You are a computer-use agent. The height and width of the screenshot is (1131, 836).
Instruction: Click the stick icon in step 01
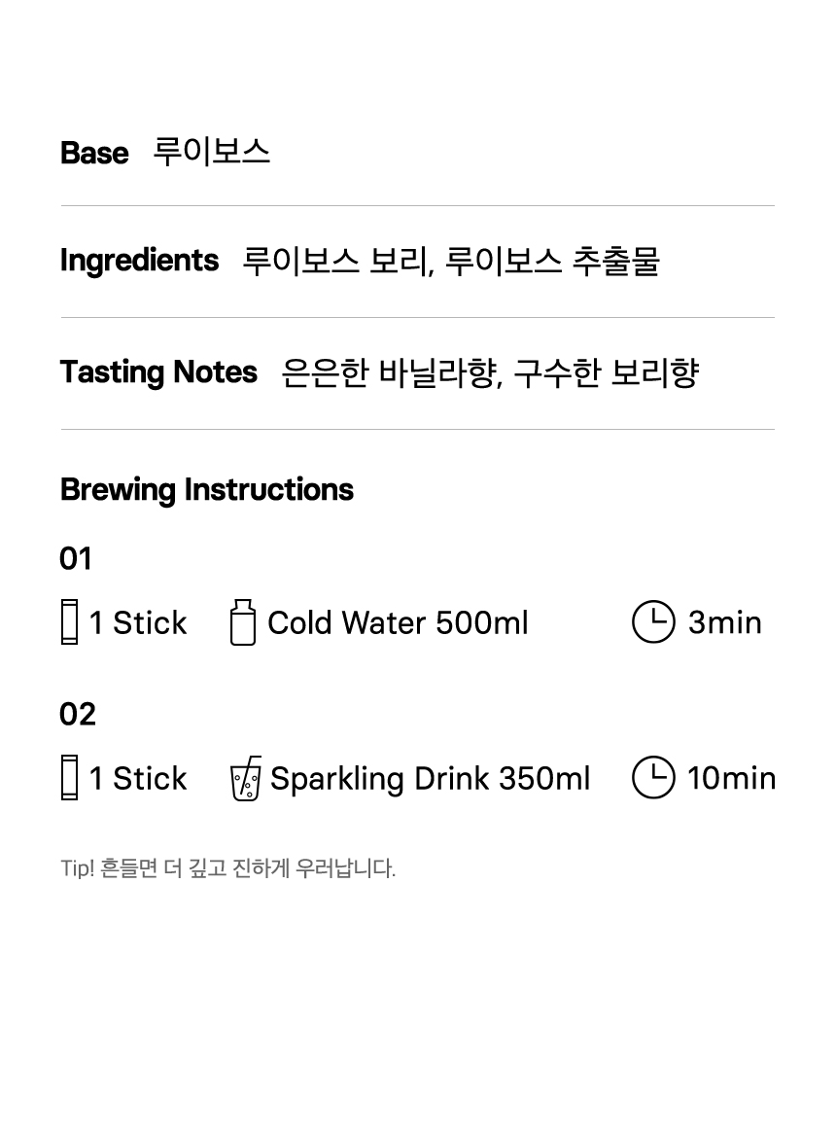coord(69,621)
